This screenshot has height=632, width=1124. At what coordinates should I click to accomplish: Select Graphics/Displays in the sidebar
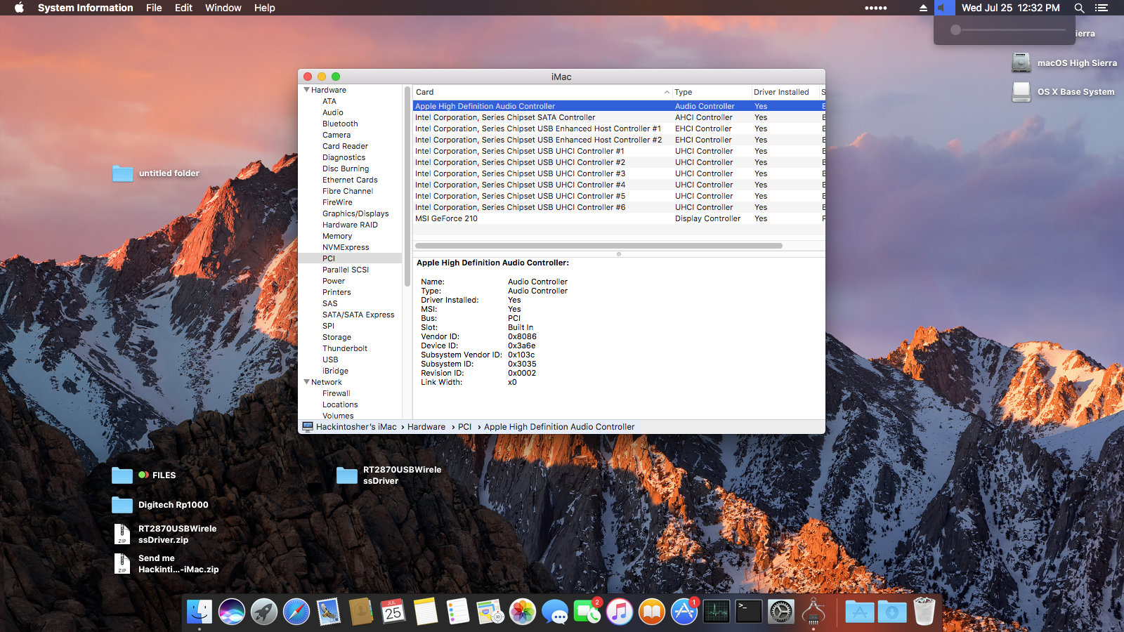click(355, 213)
